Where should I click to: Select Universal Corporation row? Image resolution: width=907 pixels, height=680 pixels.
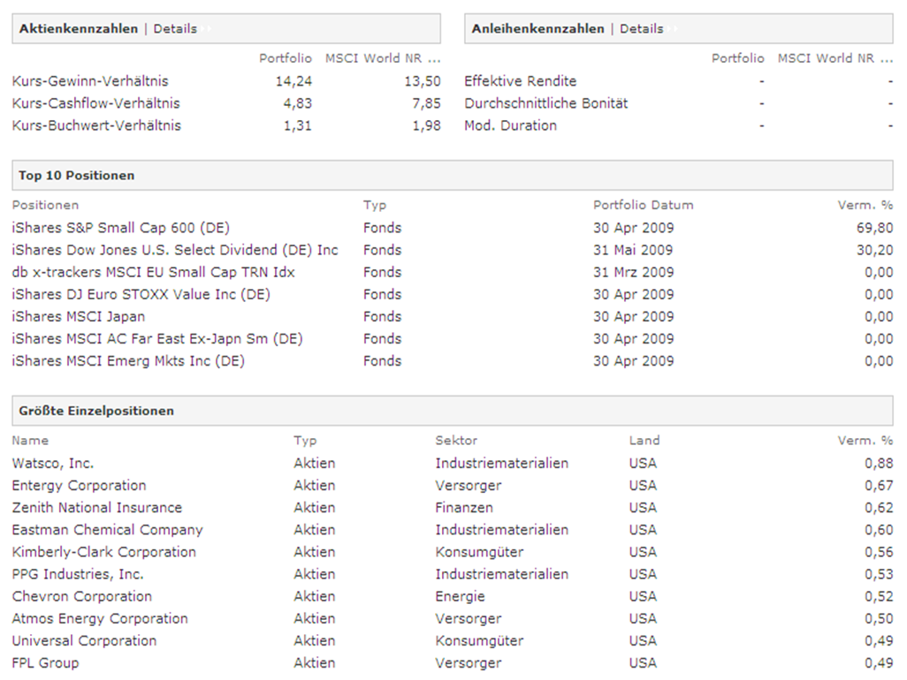coord(453,641)
